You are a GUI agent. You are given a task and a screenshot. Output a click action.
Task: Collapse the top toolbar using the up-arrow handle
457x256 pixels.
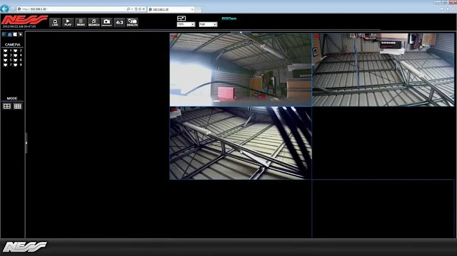pos(241,32)
